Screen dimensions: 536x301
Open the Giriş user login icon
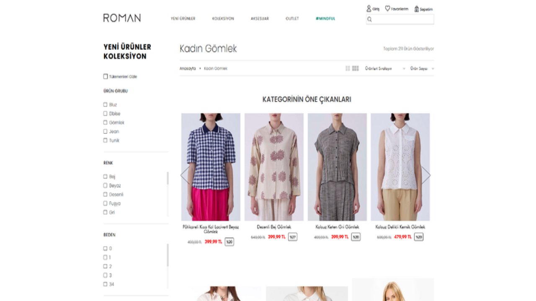369,8
